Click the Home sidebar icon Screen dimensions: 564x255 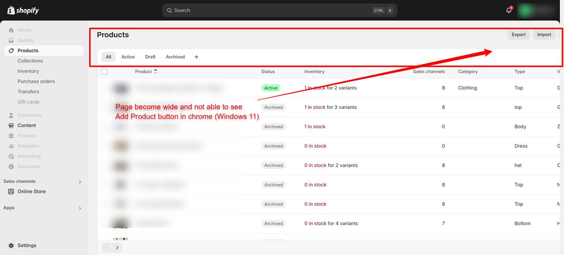pyautogui.click(x=11, y=30)
